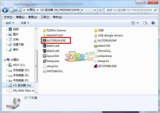Click the help question mark icon
Image resolution: width=160 pixels, height=113 pixels.
(153, 23)
